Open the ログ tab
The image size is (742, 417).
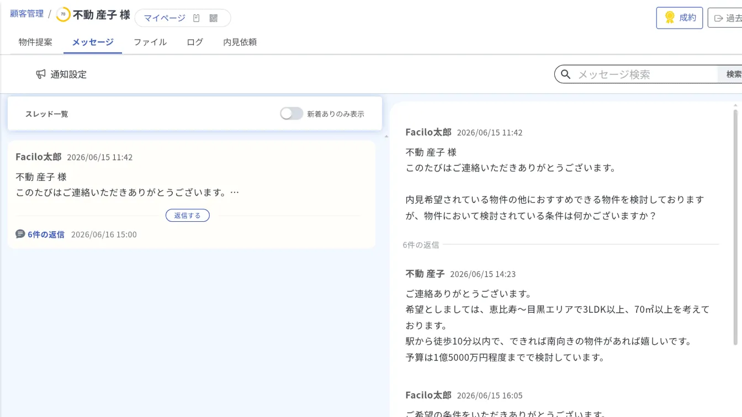pyautogui.click(x=195, y=42)
